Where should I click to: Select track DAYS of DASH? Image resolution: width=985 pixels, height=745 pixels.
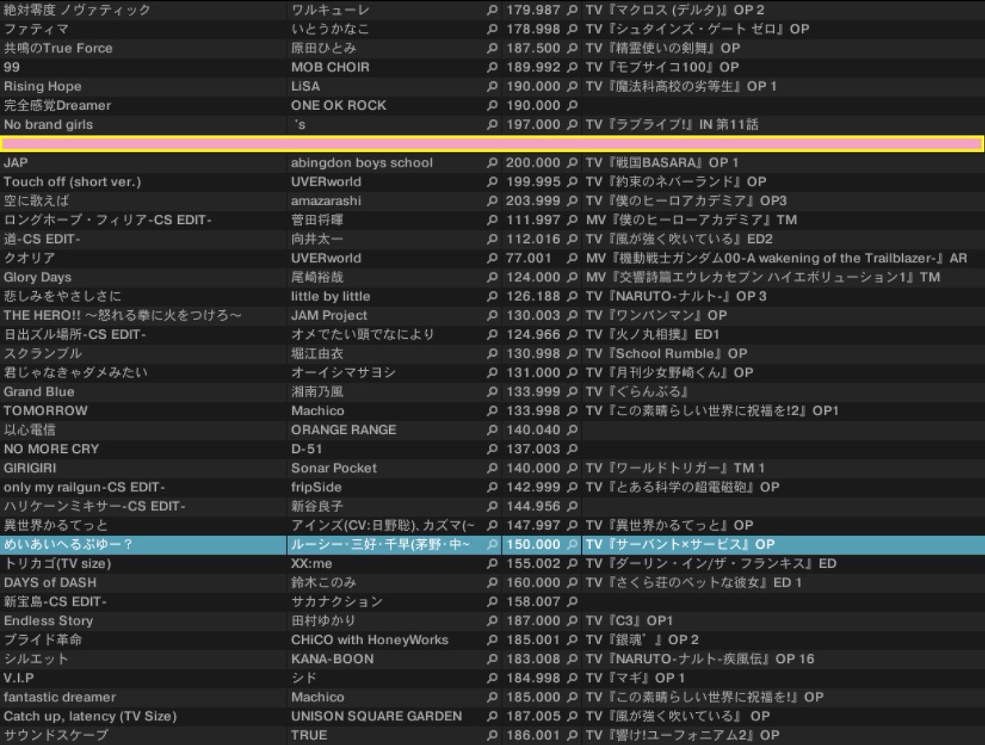pos(50,583)
